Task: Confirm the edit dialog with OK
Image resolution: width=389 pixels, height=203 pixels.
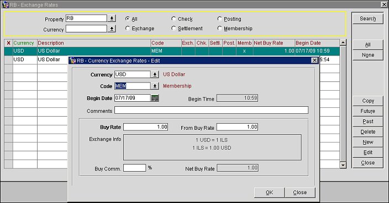Action: point(269,193)
